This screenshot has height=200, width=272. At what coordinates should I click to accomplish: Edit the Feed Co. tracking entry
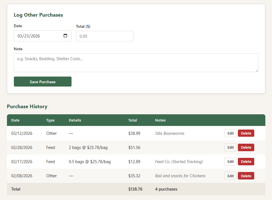coord(230,161)
